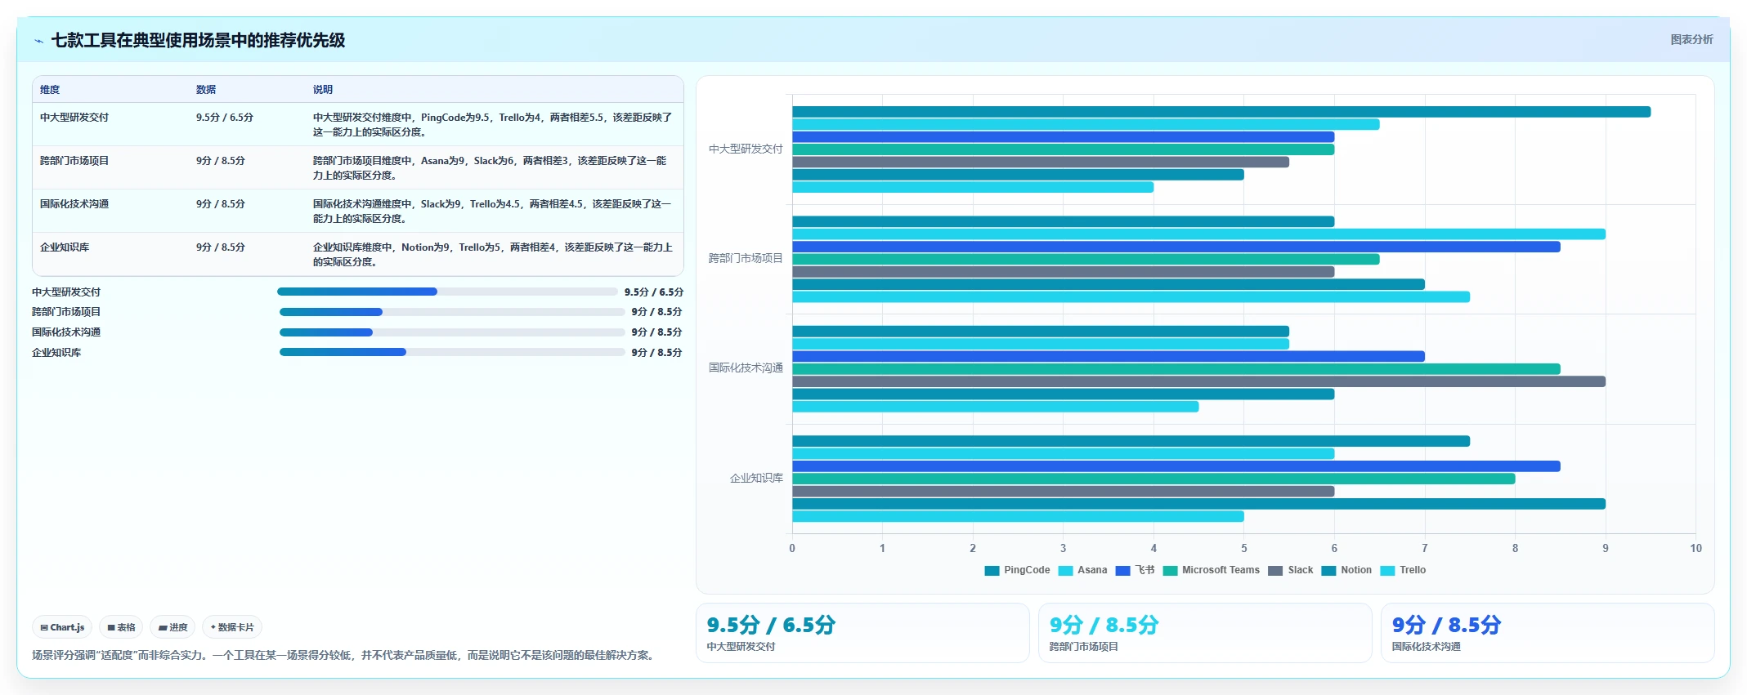Click the x-axis tick label 5
1747x695 pixels.
(x=1244, y=548)
